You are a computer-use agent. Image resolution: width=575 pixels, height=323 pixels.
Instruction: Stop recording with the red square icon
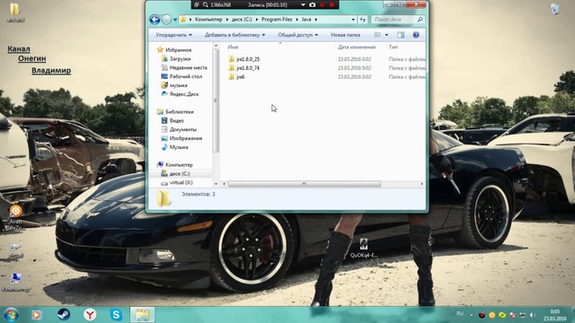pyautogui.click(x=332, y=4)
